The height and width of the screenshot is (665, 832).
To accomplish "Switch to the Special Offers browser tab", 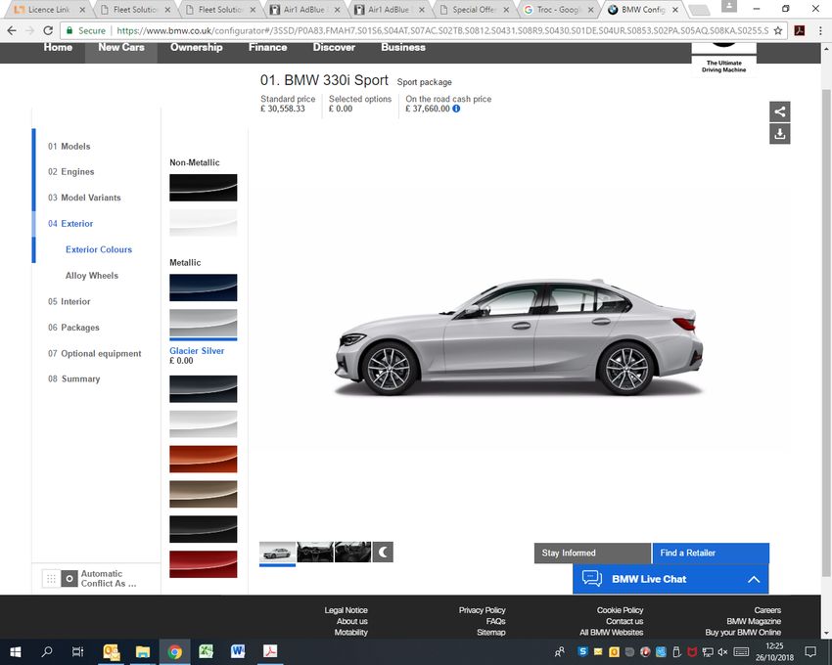I will [474, 10].
